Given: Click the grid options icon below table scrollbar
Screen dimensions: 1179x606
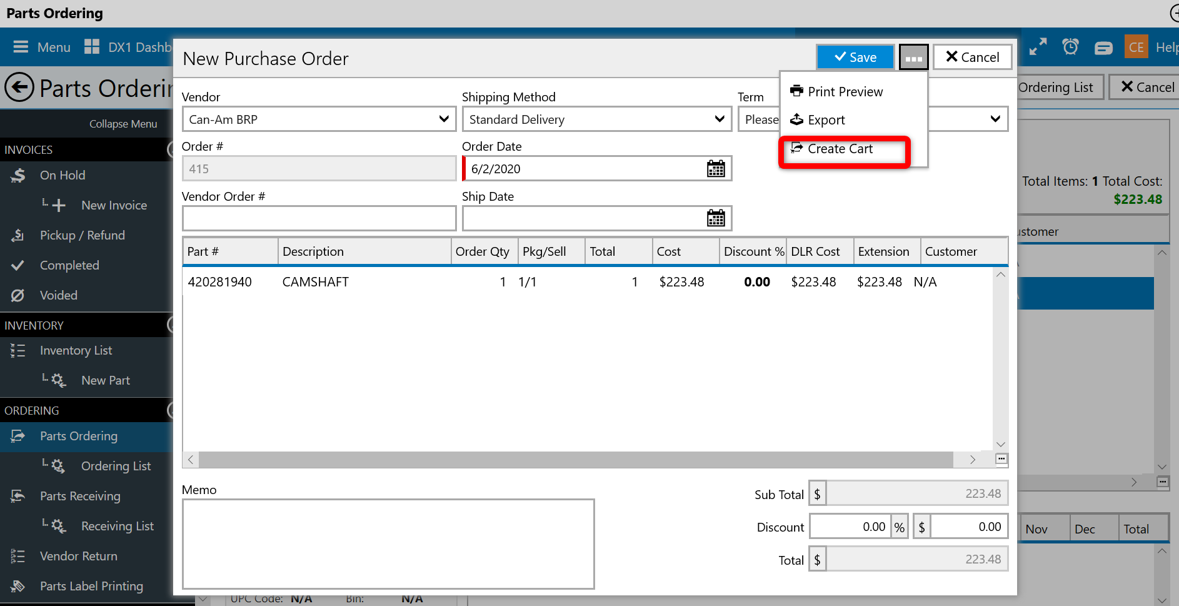Looking at the screenshot, I should click(1001, 460).
